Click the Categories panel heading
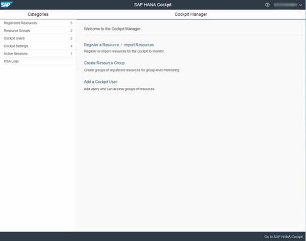The width and height of the screenshot is (306, 241). click(x=38, y=14)
